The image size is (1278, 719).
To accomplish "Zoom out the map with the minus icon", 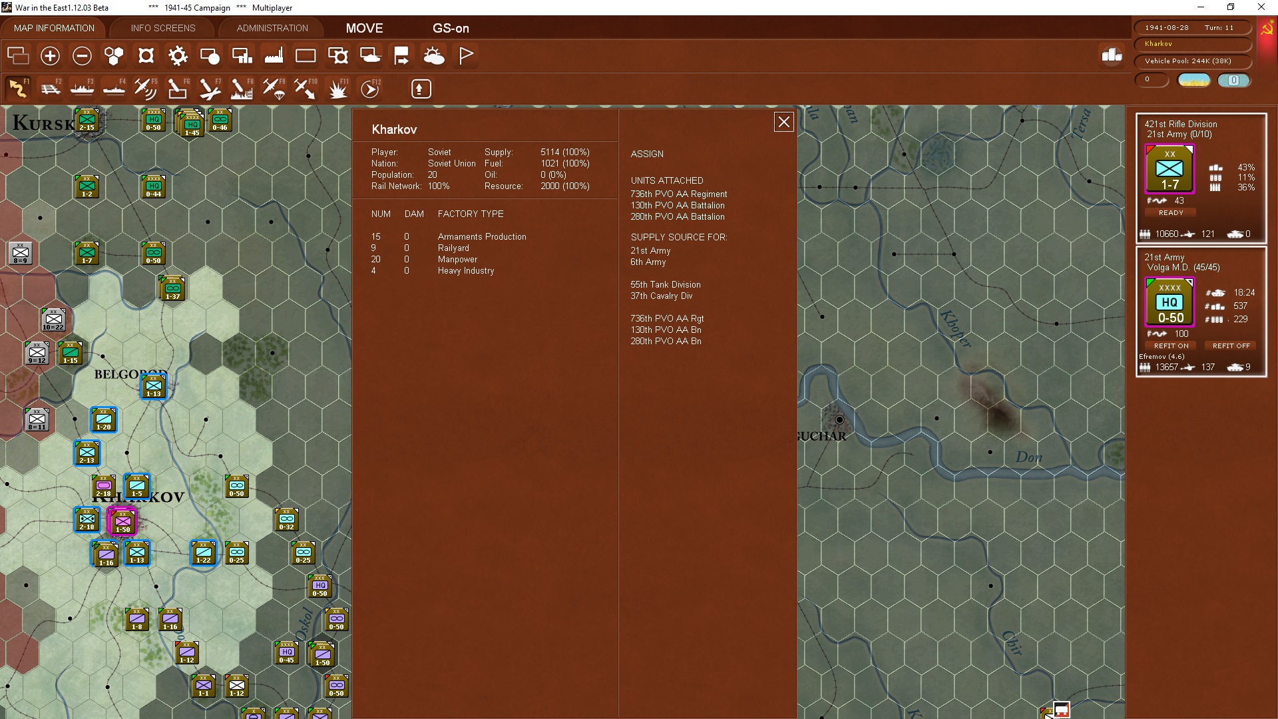I will coord(82,56).
